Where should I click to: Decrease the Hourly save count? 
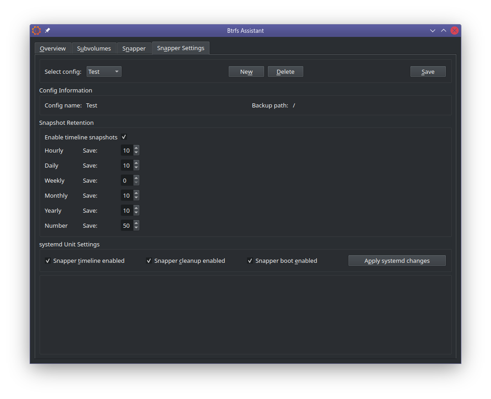tap(136, 153)
